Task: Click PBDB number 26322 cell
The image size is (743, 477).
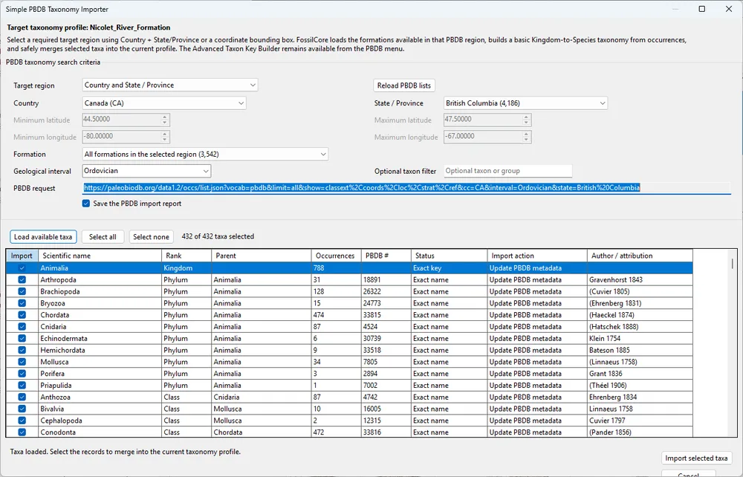Action: tap(386, 291)
